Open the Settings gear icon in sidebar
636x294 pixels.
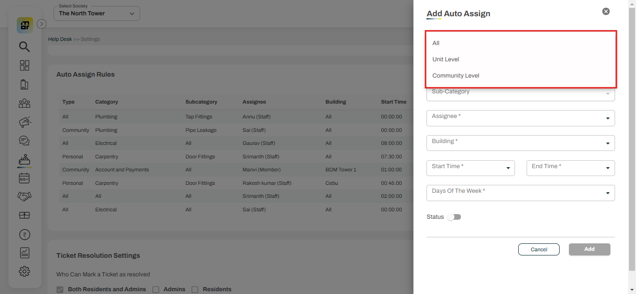pyautogui.click(x=24, y=271)
